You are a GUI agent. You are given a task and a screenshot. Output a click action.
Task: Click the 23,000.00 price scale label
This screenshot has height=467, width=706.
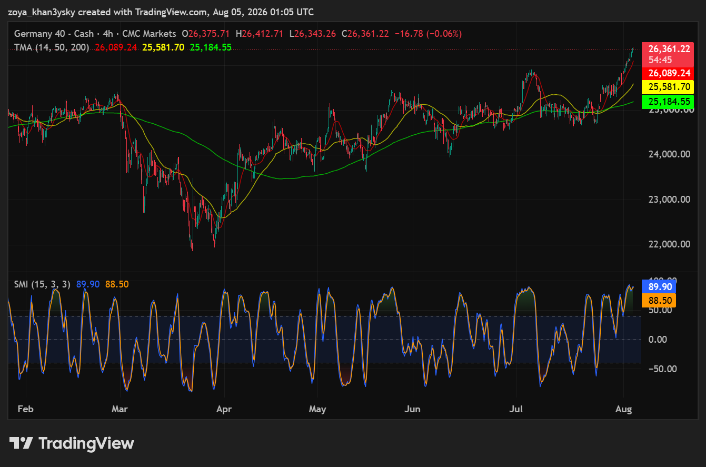(x=669, y=200)
